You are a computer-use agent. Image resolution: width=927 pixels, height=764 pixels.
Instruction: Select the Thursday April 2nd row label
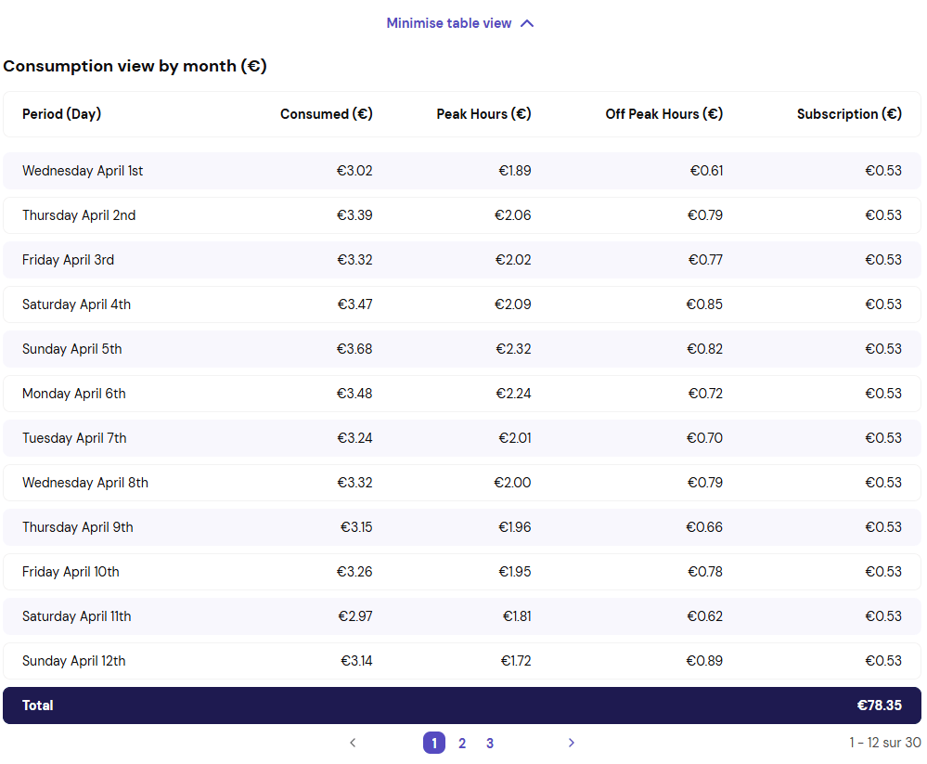[x=79, y=215]
